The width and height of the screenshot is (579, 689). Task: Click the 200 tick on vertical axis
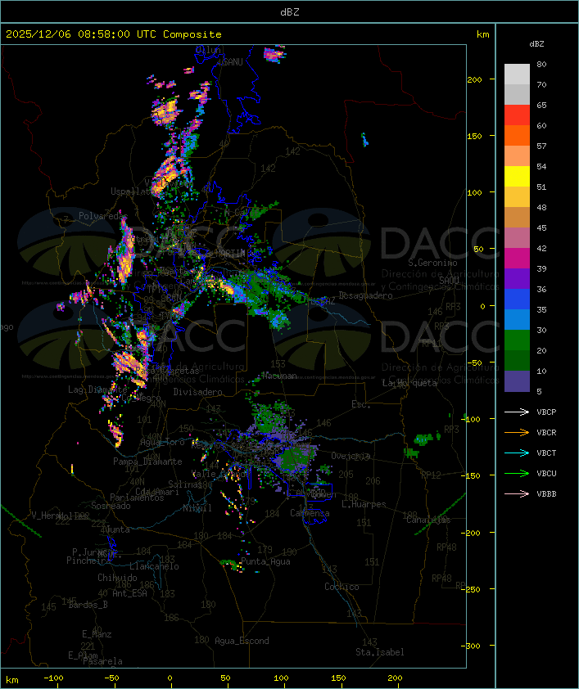(x=475, y=79)
